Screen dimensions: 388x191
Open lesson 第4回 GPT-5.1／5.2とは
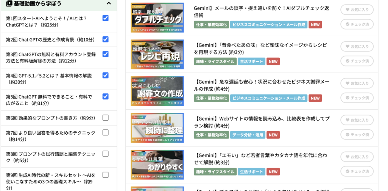coord(49,79)
